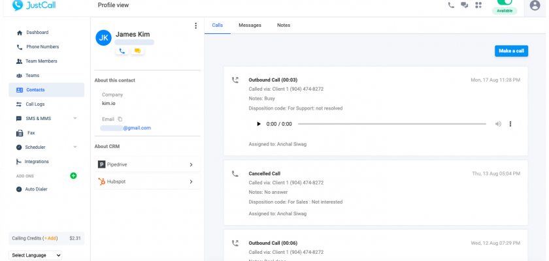Open the chat messages icon in header
This screenshot has height=261, width=549.
pyautogui.click(x=464, y=5)
